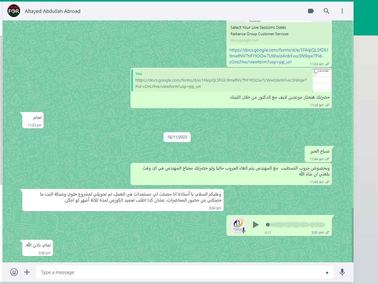Open the label chat icon in header
Image resolution: width=378 pixels, height=284 pixels.
click(x=311, y=11)
